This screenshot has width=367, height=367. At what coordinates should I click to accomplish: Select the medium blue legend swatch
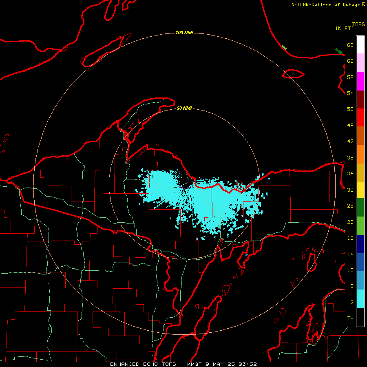360,262
